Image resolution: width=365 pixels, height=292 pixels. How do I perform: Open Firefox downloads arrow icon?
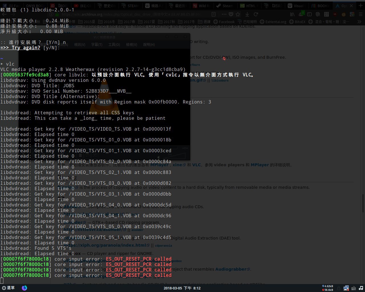247,14
